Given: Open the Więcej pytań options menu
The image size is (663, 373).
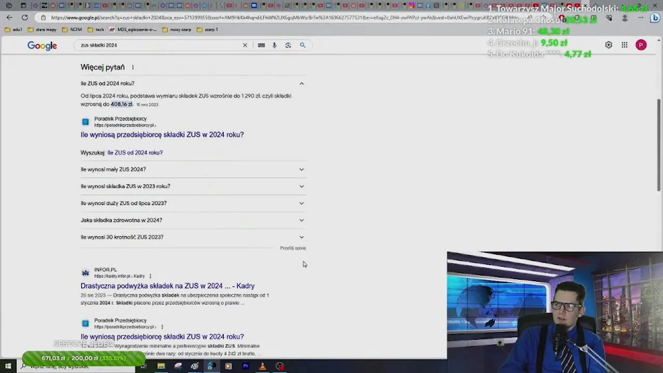Looking at the screenshot, I should coord(133,67).
